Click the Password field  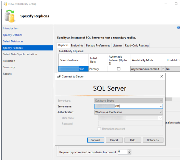coord(130,123)
